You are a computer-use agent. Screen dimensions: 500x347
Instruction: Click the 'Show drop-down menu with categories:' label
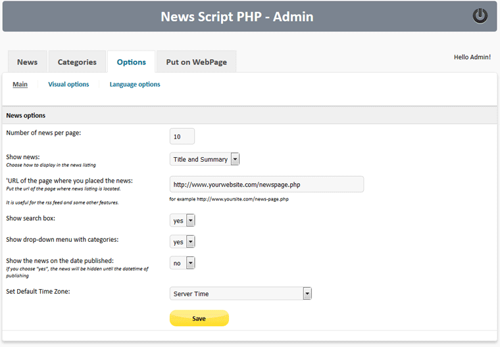63,239
